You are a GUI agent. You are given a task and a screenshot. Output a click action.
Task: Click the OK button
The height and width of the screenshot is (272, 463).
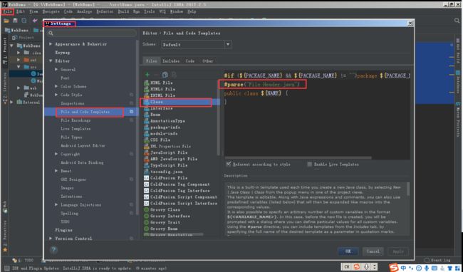[x=348, y=251]
